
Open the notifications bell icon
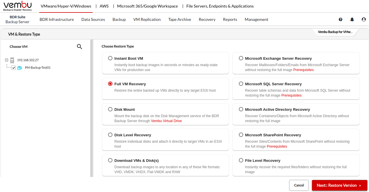click(x=352, y=19)
